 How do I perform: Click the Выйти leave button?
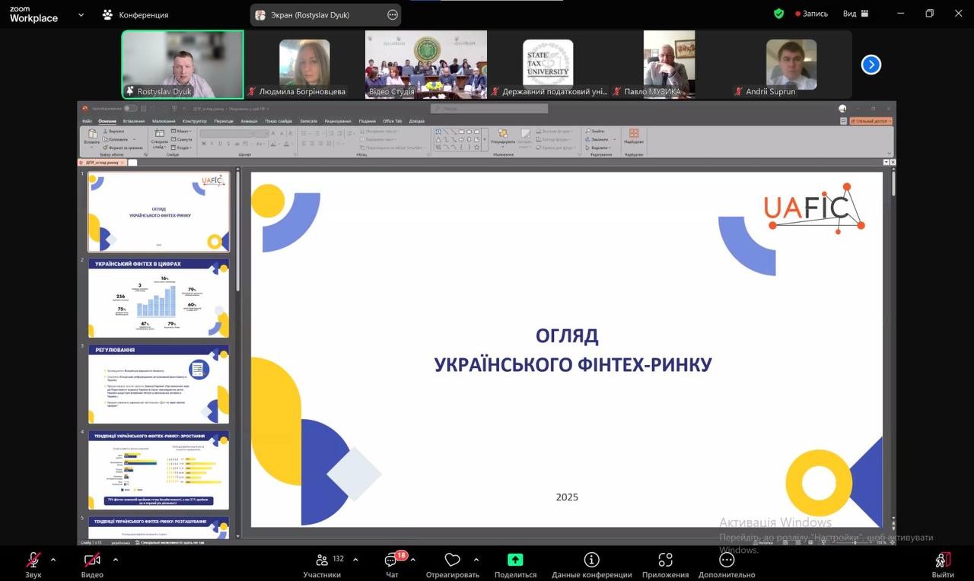942,560
